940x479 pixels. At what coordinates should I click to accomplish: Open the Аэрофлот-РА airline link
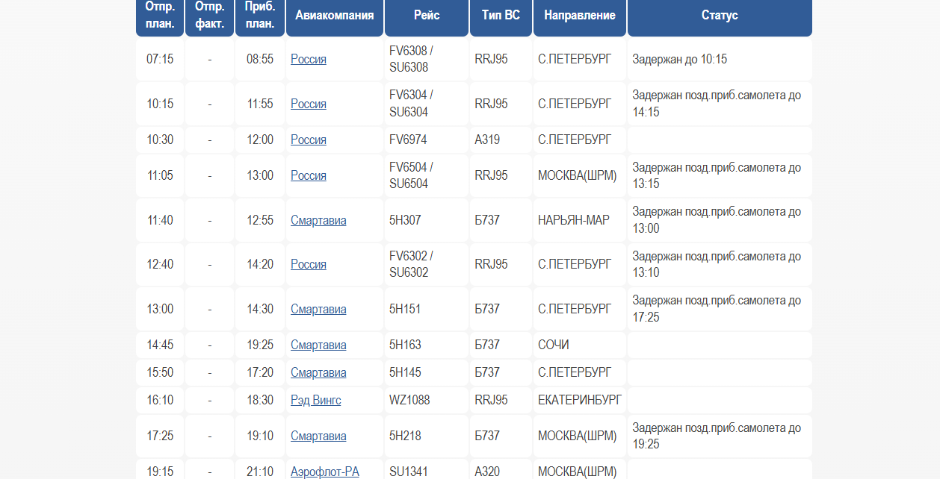[x=325, y=472]
